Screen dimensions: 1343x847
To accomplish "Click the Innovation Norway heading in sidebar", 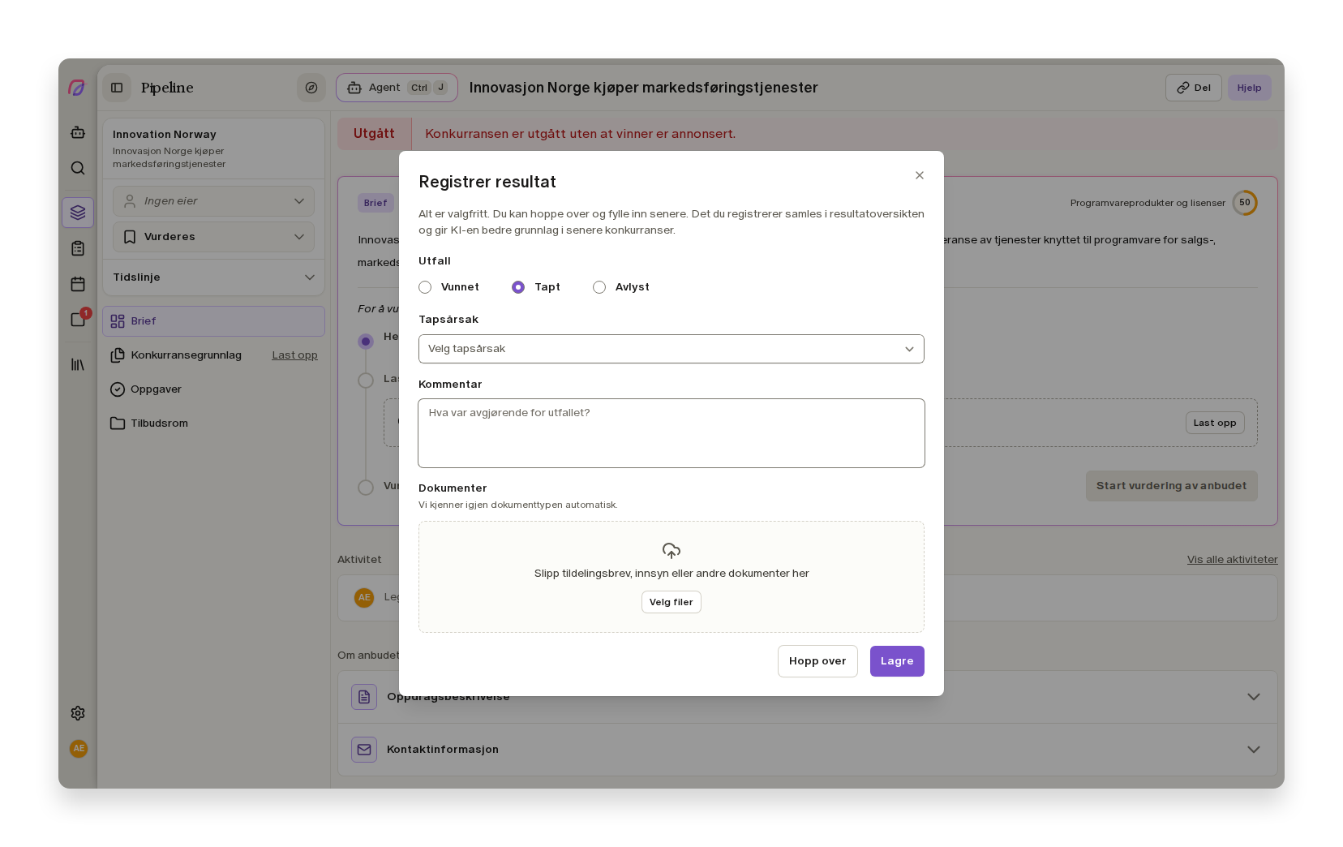I will click(165, 135).
